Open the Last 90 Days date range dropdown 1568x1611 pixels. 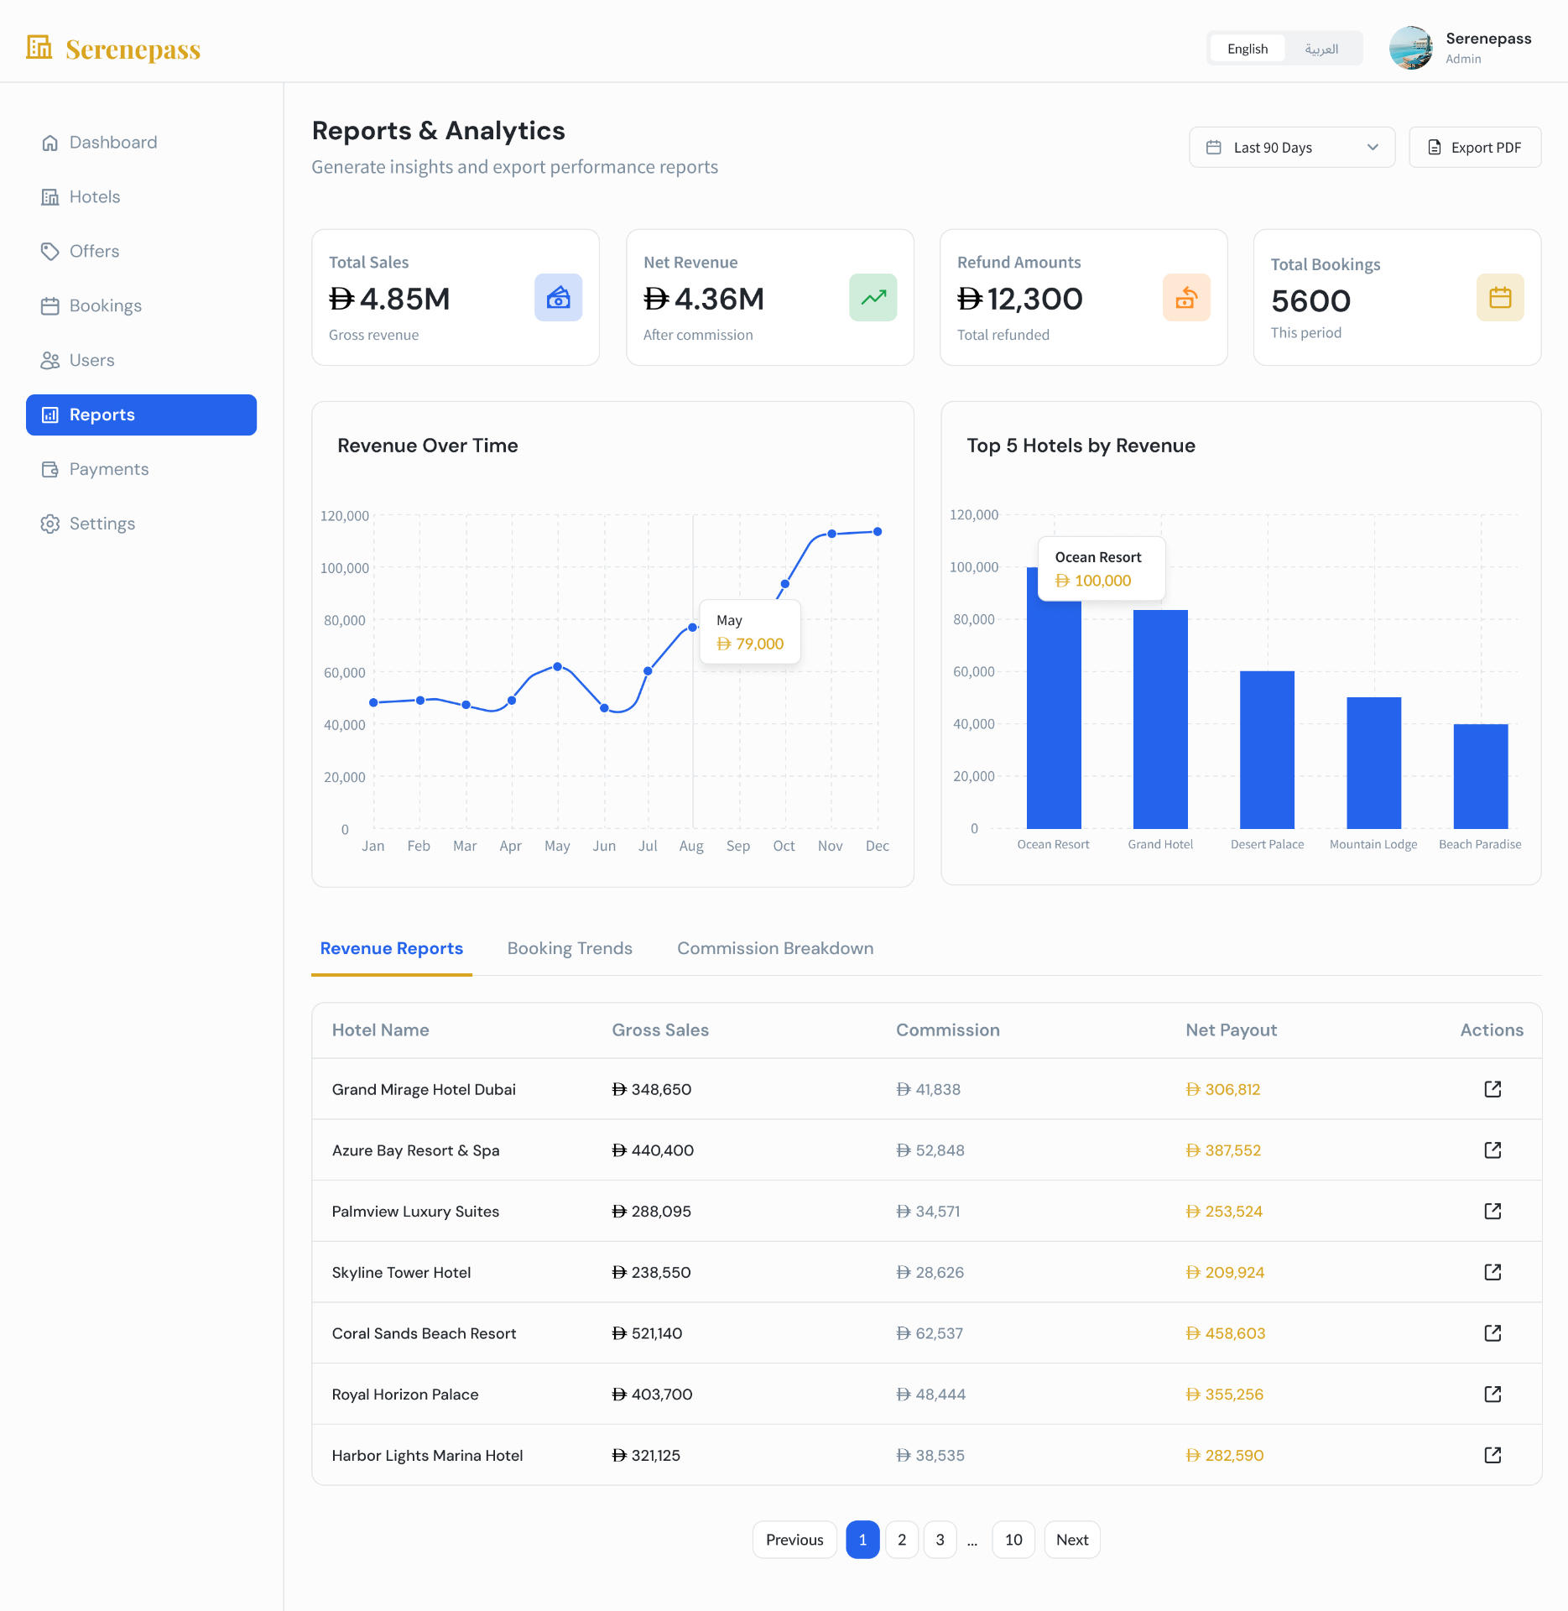(x=1292, y=148)
